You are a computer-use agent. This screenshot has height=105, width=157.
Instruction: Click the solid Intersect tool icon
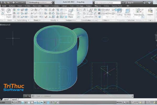pos(18,17)
